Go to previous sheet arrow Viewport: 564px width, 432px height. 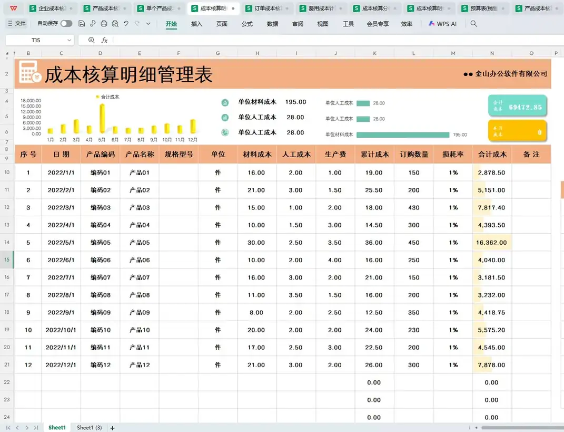(x=17, y=428)
